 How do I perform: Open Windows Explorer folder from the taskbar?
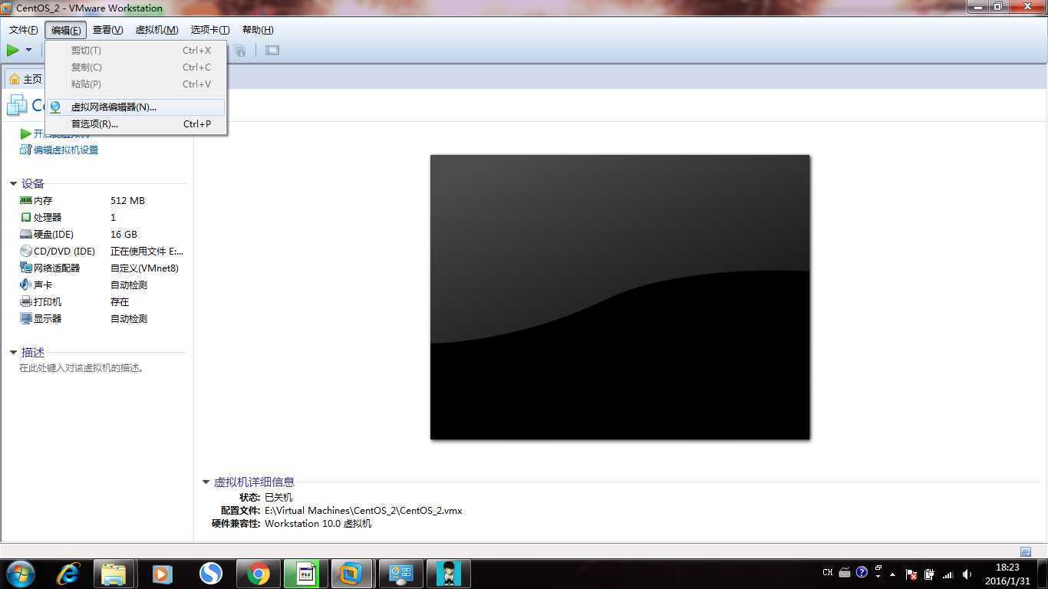pyautogui.click(x=114, y=574)
